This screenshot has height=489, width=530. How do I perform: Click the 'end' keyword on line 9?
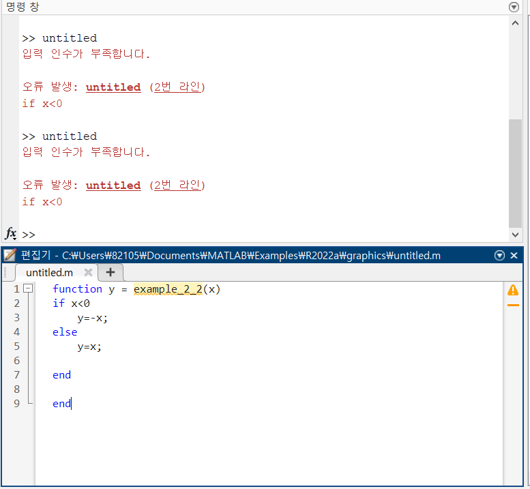[61, 404]
